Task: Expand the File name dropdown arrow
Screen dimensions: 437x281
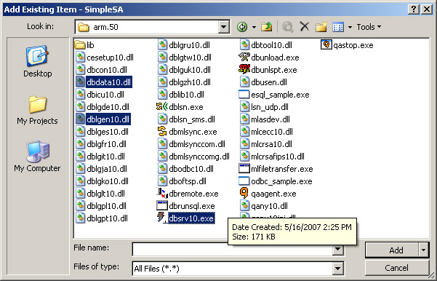Action: (x=338, y=249)
